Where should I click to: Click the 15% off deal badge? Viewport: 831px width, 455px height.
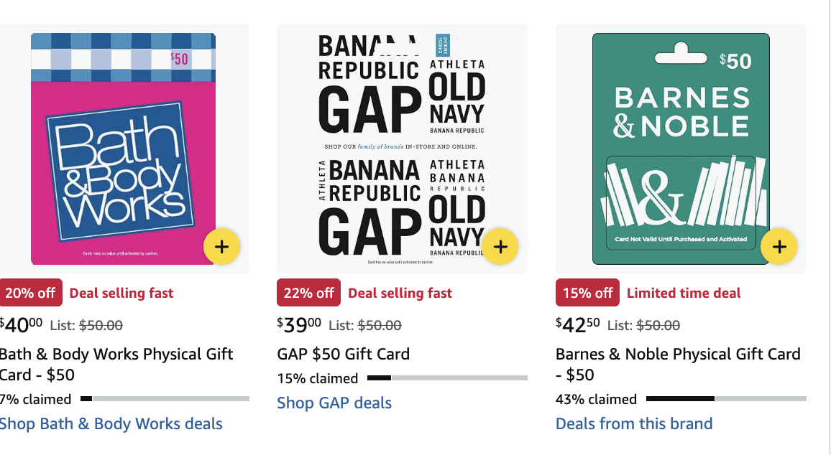pos(588,293)
